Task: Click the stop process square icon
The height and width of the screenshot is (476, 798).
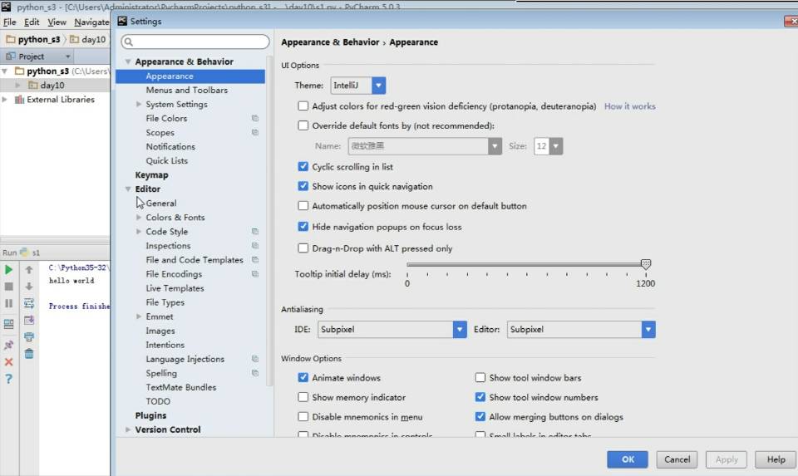Action: click(8, 287)
